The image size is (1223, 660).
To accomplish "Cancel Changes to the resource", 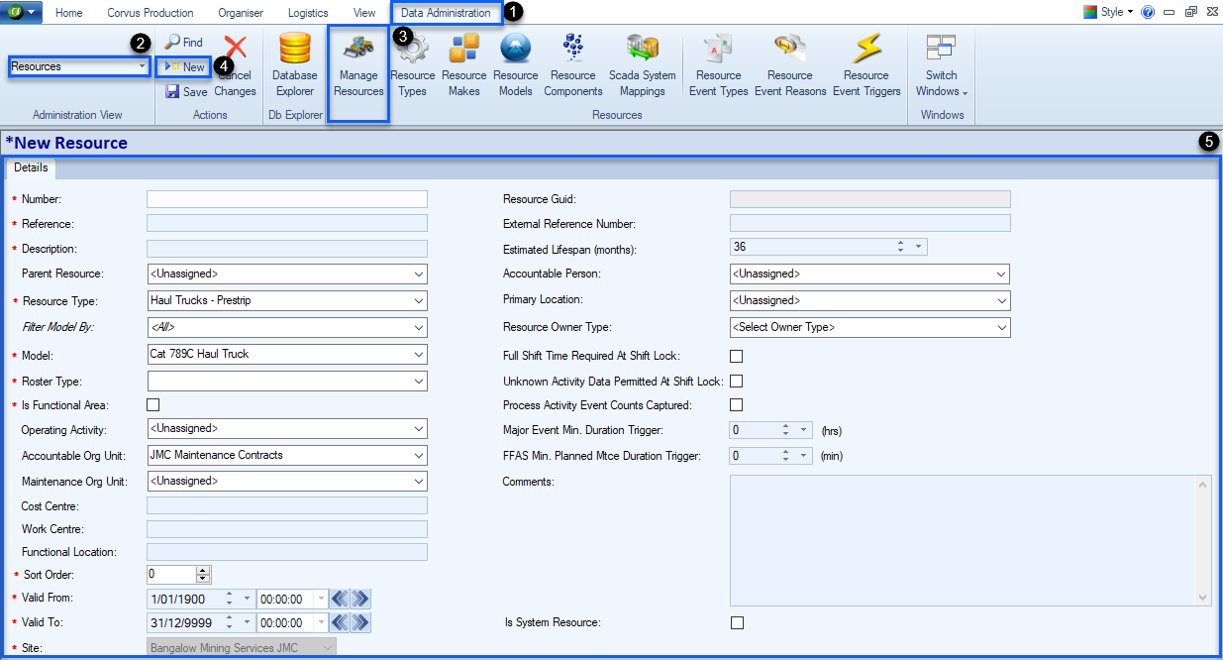I will pos(235,65).
